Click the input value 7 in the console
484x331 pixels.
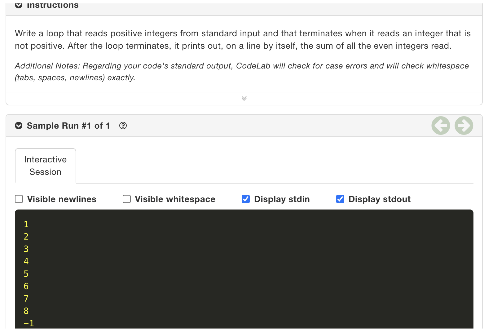tap(26, 298)
